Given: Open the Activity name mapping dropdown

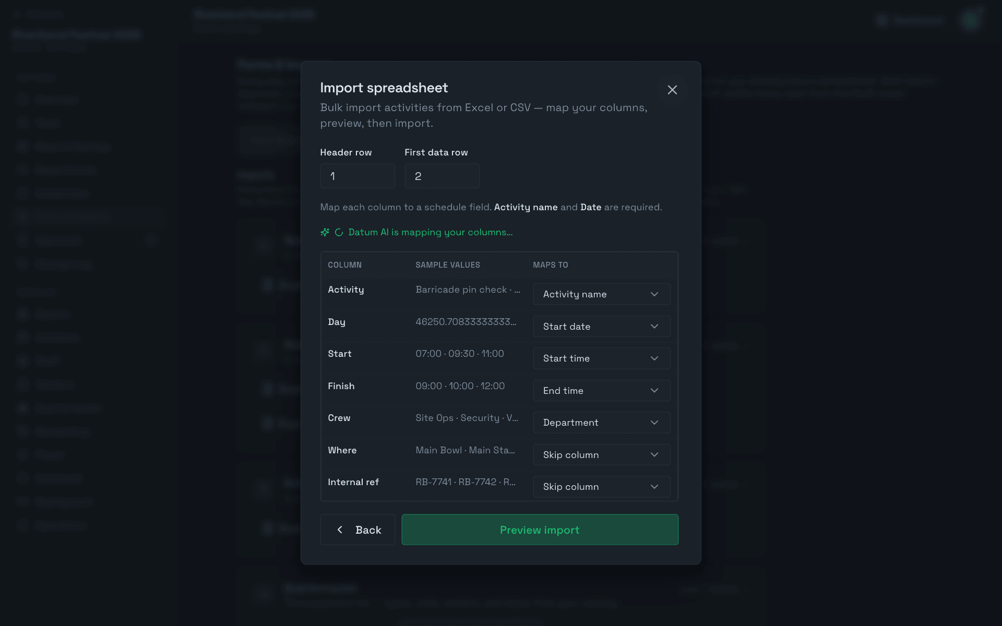Looking at the screenshot, I should pos(602,294).
